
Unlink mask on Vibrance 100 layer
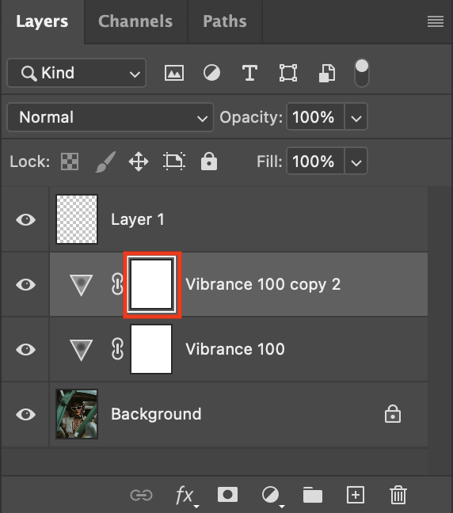coord(117,349)
